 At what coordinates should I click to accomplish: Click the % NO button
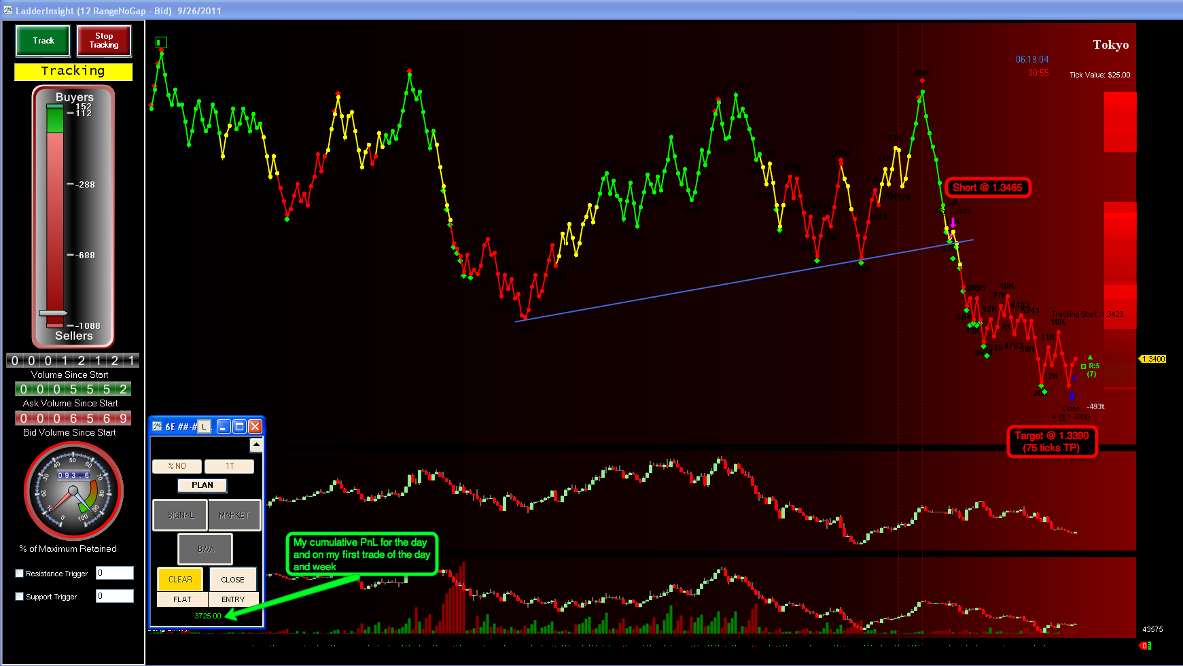click(177, 466)
